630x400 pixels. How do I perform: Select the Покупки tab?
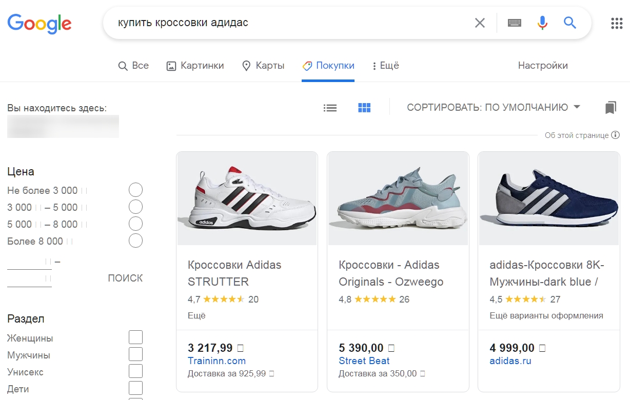point(328,66)
